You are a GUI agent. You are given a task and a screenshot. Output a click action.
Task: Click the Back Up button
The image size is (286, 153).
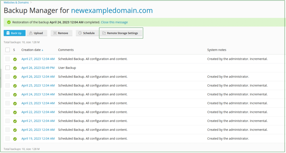(15, 33)
